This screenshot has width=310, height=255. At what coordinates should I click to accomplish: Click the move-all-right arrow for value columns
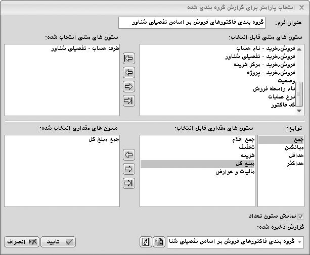(x=129, y=182)
